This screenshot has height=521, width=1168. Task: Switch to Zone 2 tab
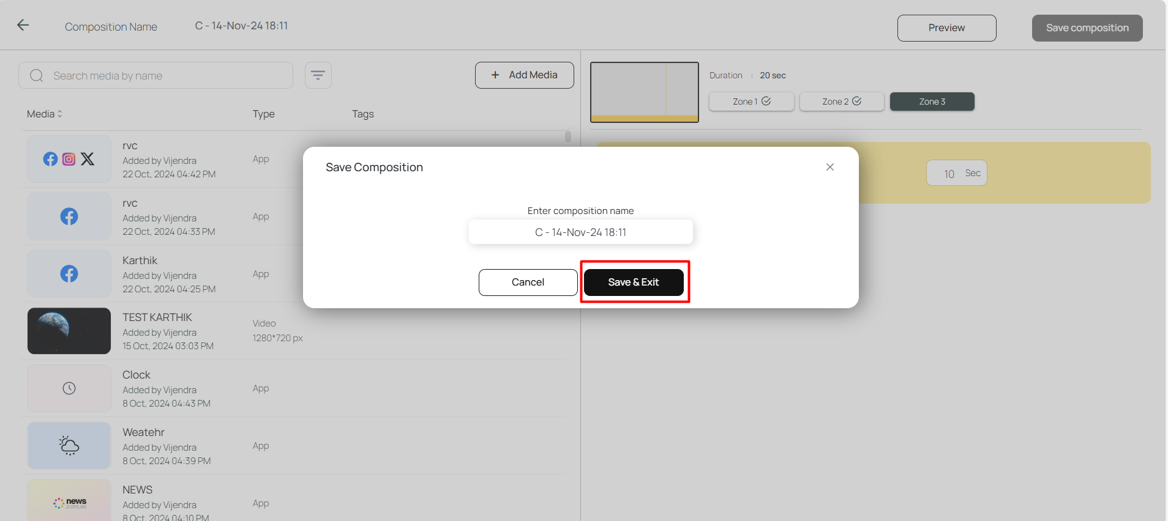pos(841,102)
